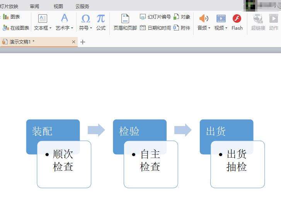This screenshot has width=281, height=212.
Task: Select the 检验 blue header box
Action: (140, 130)
